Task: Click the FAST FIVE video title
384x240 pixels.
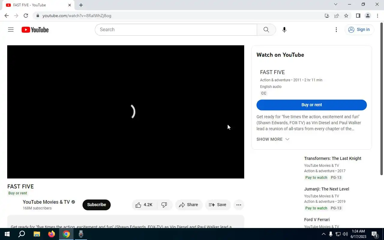Action: [20, 186]
